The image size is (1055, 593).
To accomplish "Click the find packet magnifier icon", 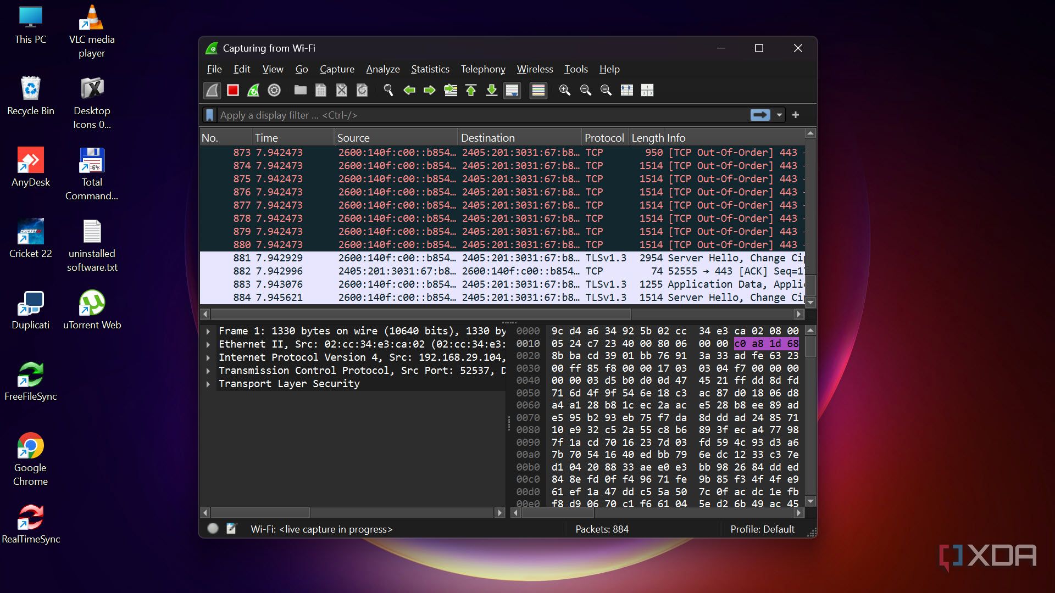I will pos(388,90).
